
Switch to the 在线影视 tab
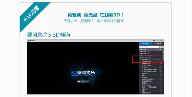tap(145, 43)
